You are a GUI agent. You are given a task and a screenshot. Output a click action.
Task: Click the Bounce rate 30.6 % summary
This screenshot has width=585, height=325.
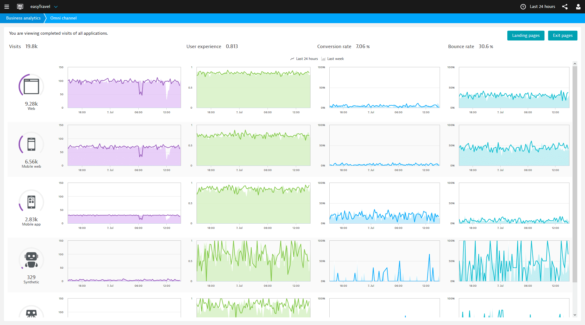tap(470, 47)
